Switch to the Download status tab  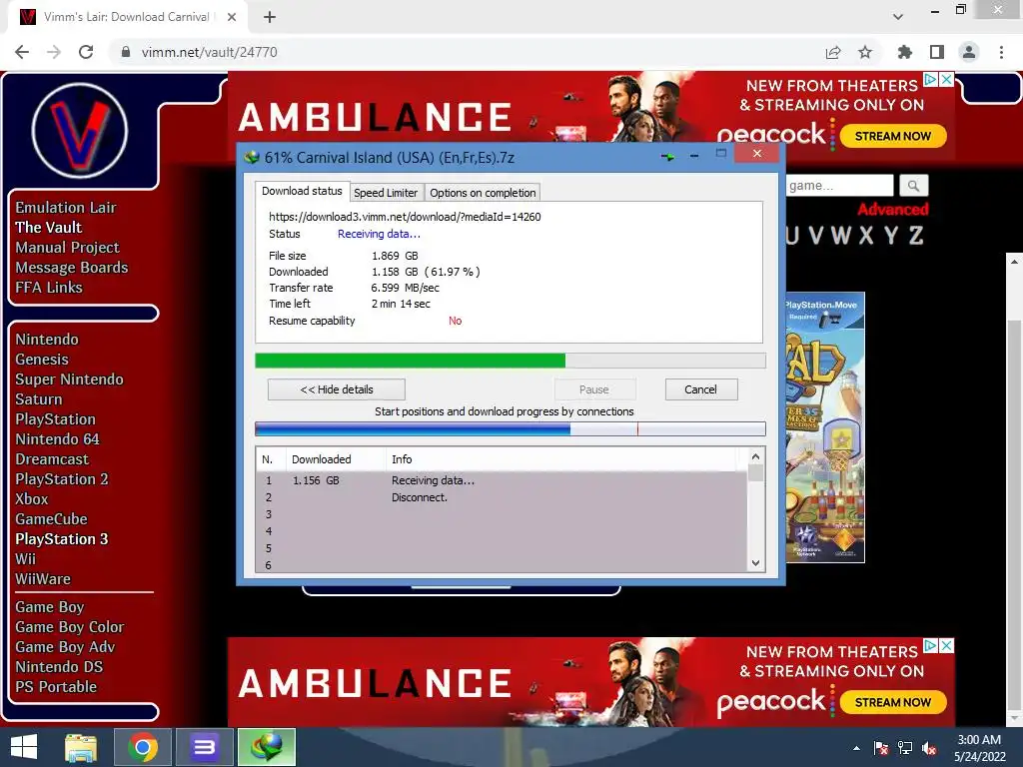(302, 191)
